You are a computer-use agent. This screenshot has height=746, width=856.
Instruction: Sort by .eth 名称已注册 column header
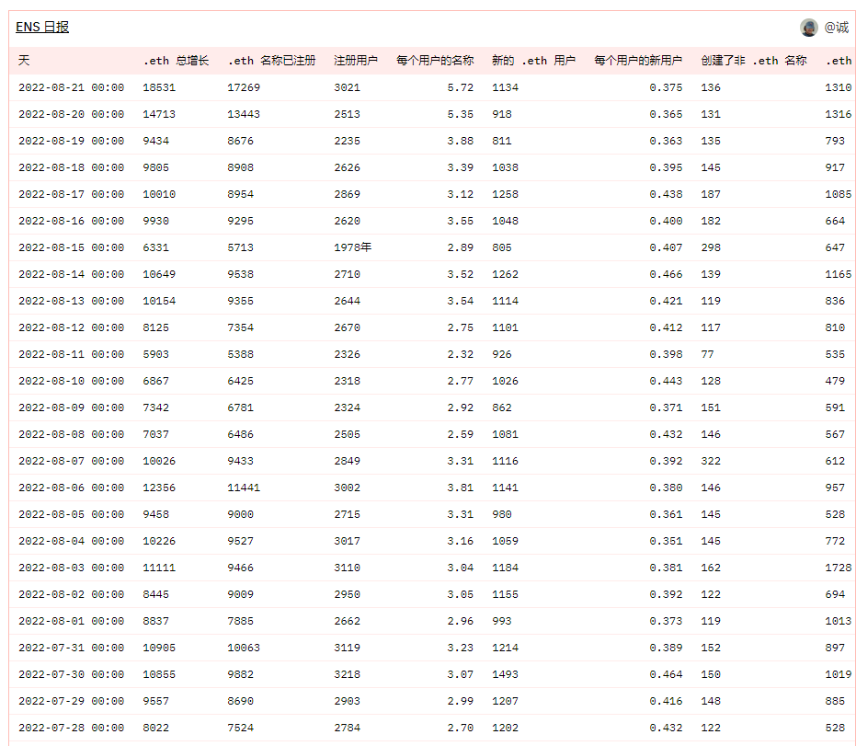271,61
